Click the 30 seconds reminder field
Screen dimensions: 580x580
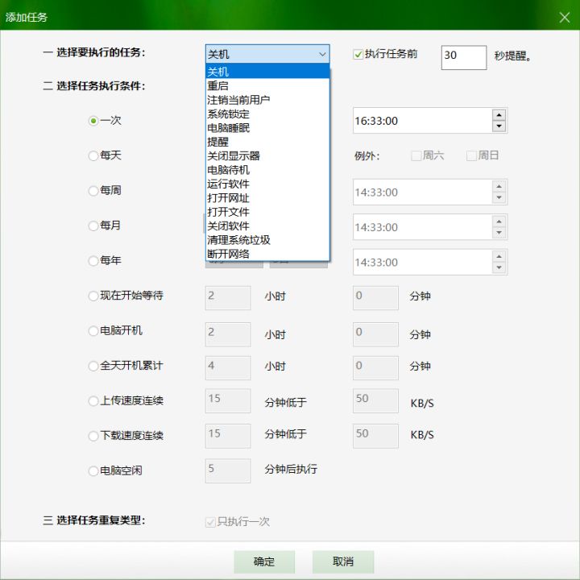coord(463,57)
